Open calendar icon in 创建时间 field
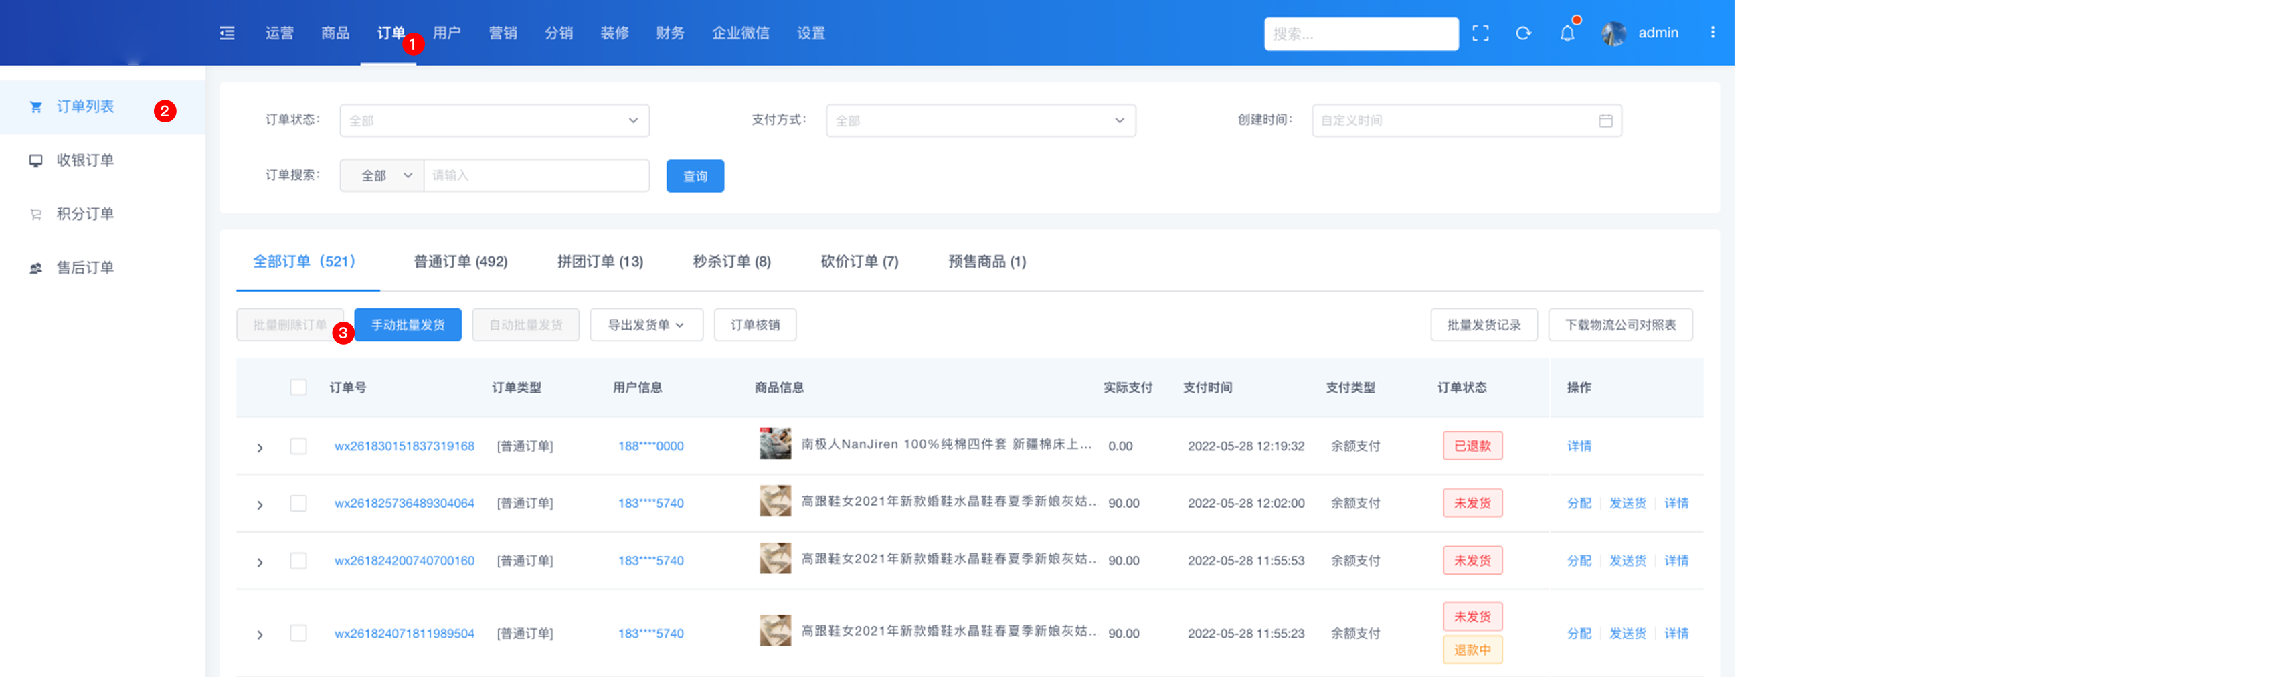Viewport: 2278px width, 677px height. click(1605, 121)
